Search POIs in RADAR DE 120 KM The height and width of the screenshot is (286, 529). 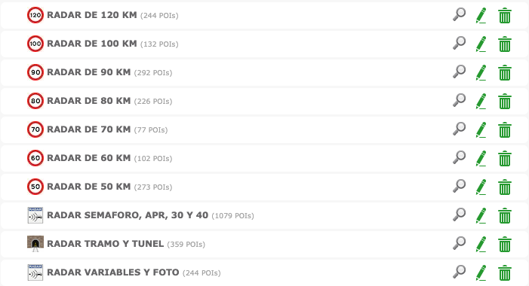click(459, 15)
